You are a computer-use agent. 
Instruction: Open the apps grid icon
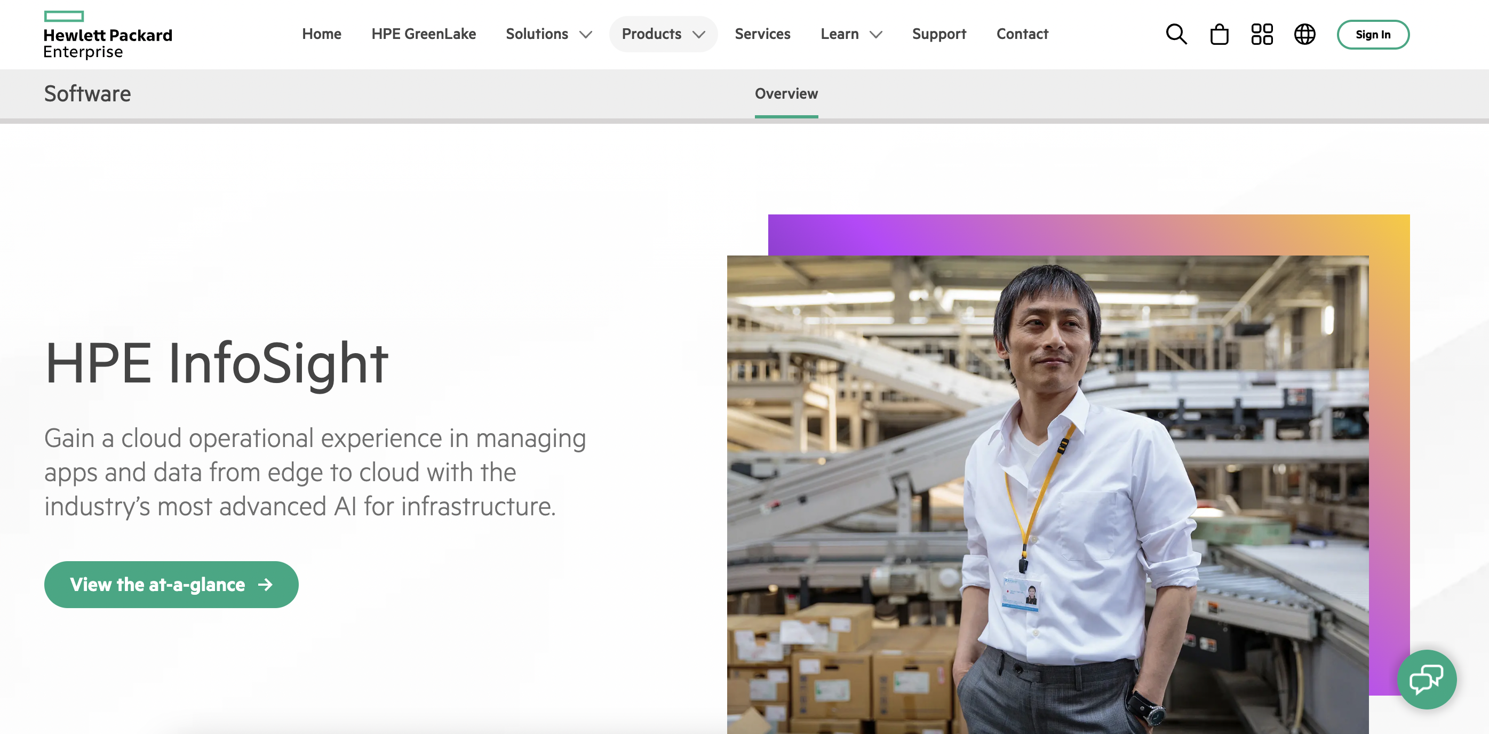(x=1262, y=34)
